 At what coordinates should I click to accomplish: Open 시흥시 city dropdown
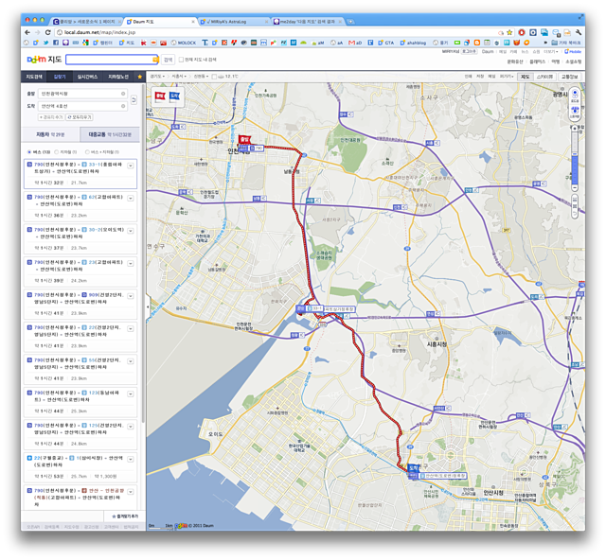(x=179, y=77)
